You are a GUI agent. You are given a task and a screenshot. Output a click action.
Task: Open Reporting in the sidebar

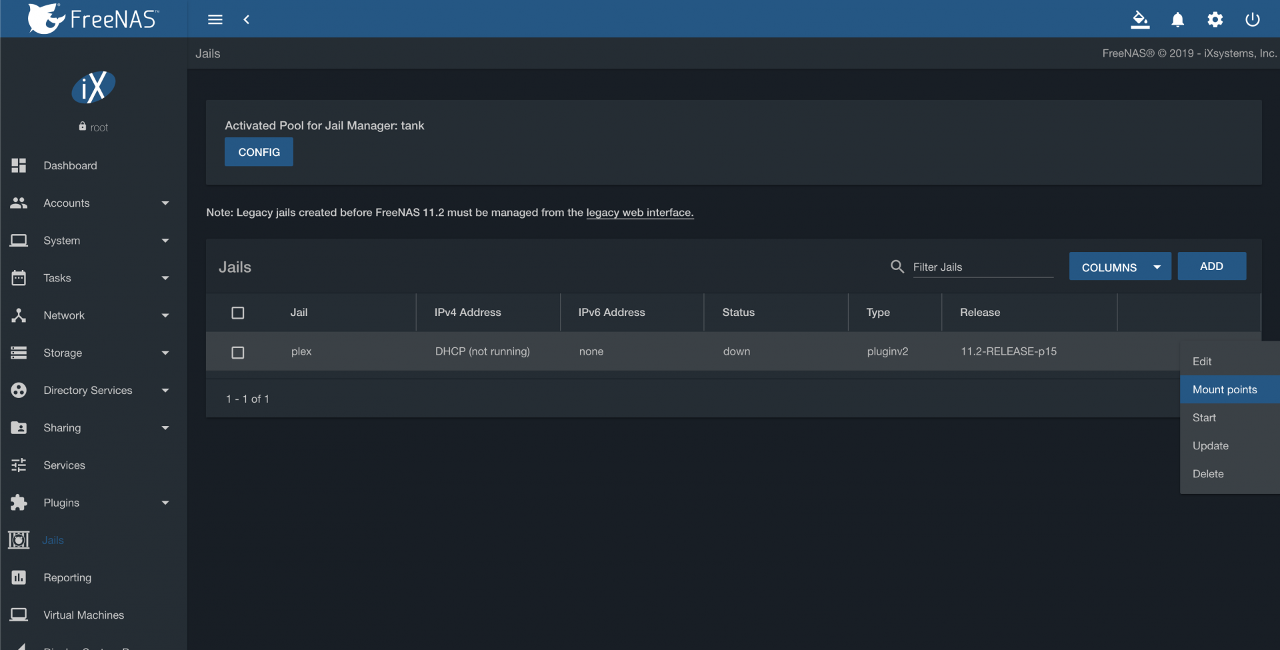coord(67,577)
